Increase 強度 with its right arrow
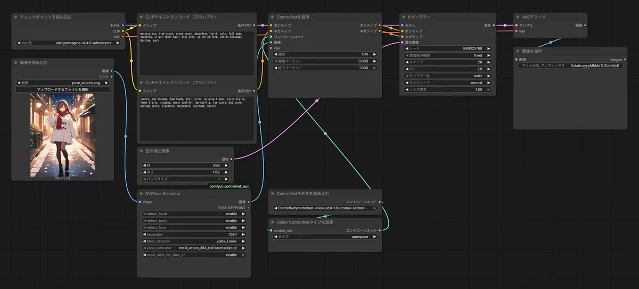The height and width of the screenshot is (289, 639). (x=375, y=54)
